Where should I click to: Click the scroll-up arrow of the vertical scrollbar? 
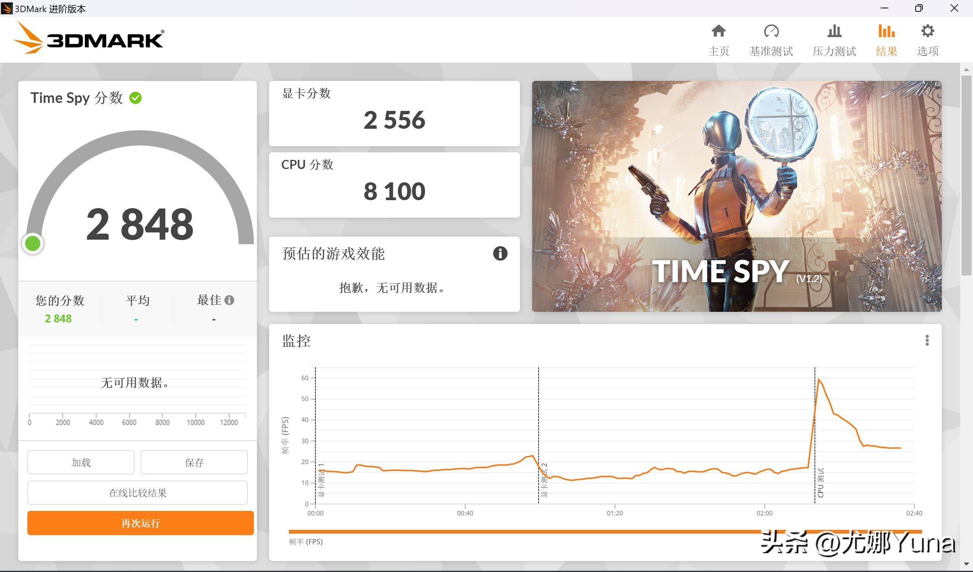(966, 70)
